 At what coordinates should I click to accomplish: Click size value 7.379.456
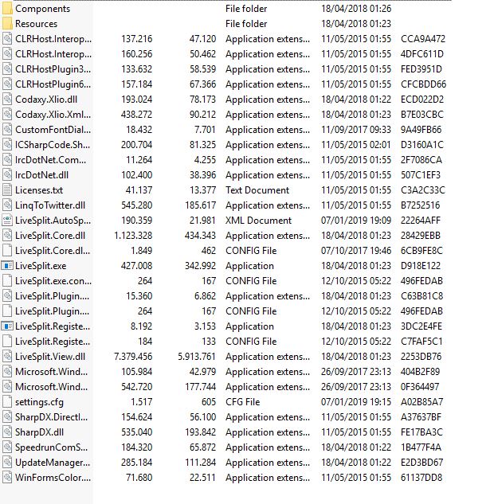[x=133, y=357]
